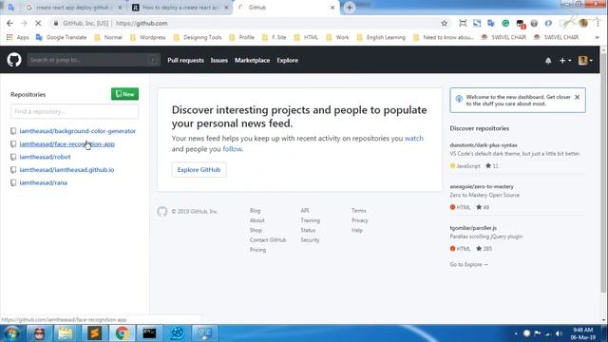Close the GitHub tab

point(332,8)
